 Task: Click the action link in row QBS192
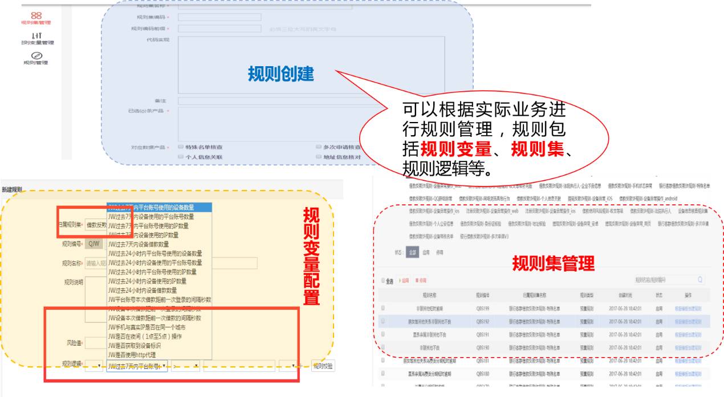pyautogui.click(x=688, y=321)
